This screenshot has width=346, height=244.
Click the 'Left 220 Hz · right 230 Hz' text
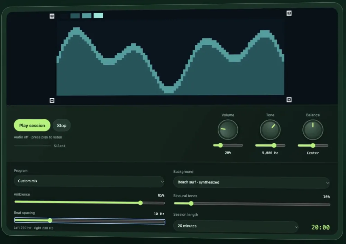pos(33,228)
